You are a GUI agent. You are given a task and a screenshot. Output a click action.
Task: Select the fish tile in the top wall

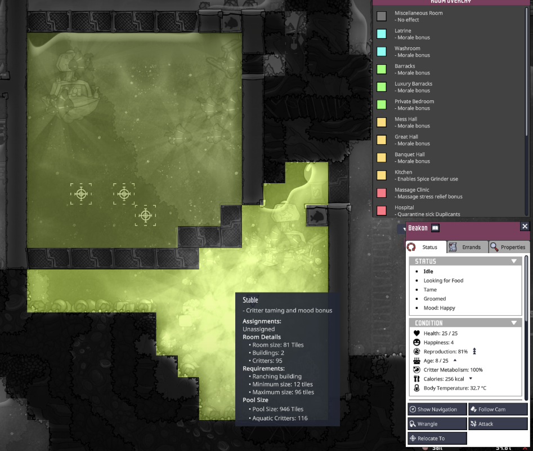point(231,23)
